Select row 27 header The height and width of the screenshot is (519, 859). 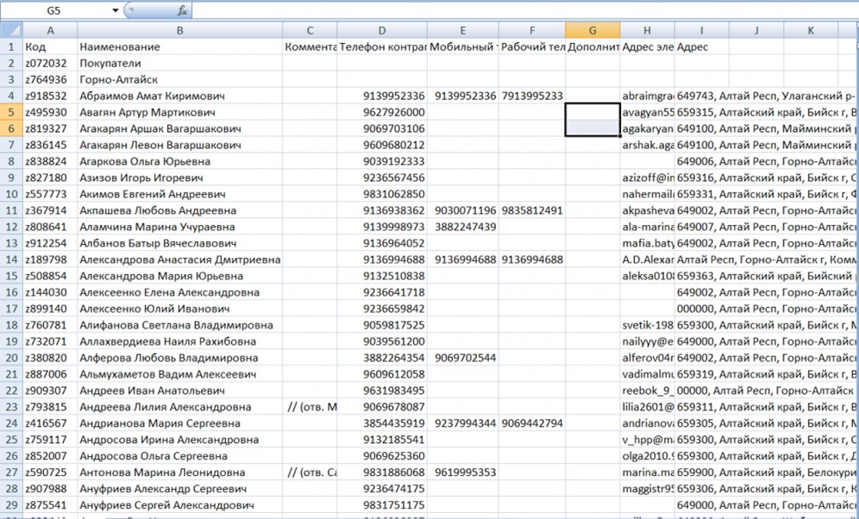[x=11, y=472]
